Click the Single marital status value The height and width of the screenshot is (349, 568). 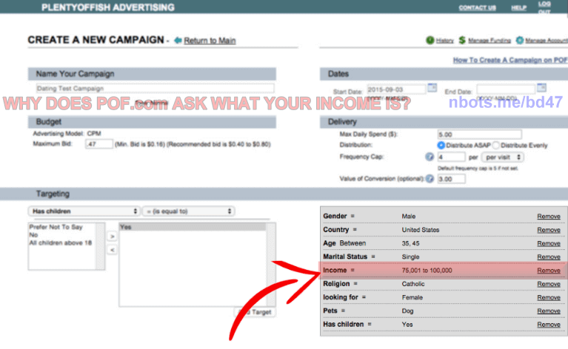pyautogui.click(x=410, y=257)
